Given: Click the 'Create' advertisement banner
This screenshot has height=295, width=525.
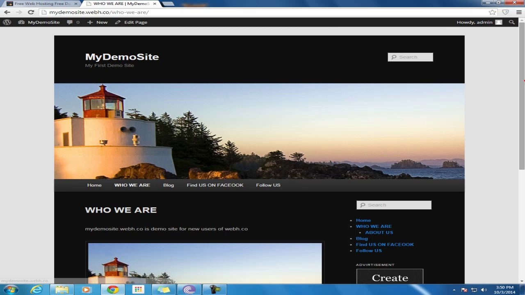Looking at the screenshot, I should pos(390,277).
